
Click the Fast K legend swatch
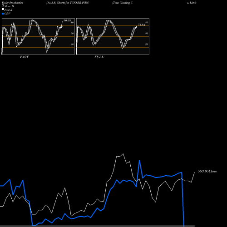(3, 10)
